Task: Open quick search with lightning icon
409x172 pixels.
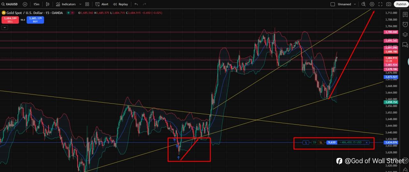Action: [x=364, y=4]
